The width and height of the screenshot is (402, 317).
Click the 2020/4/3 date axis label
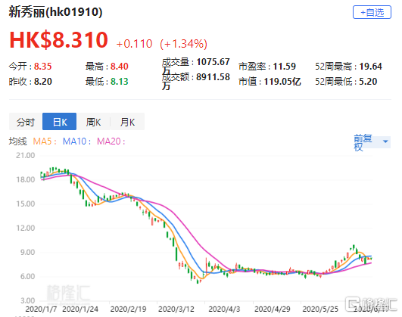pos(224,309)
